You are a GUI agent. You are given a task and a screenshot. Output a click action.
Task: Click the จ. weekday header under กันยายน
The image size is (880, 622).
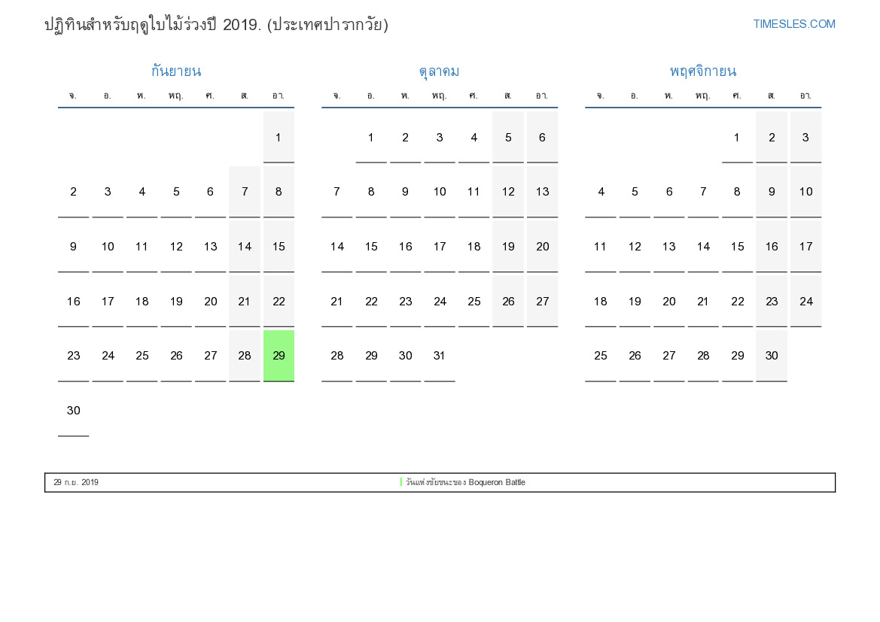coord(73,96)
